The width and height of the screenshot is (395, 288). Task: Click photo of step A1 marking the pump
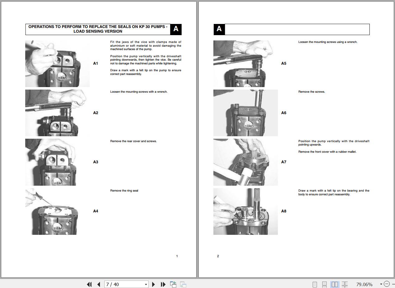click(57, 63)
